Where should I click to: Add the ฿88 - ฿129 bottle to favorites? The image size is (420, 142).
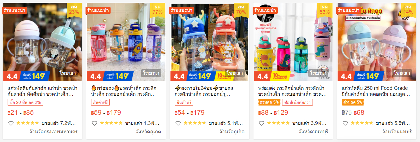(262, 123)
